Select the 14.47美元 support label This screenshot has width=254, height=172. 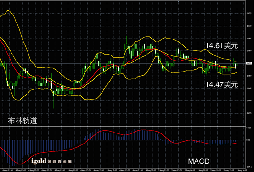221,84
